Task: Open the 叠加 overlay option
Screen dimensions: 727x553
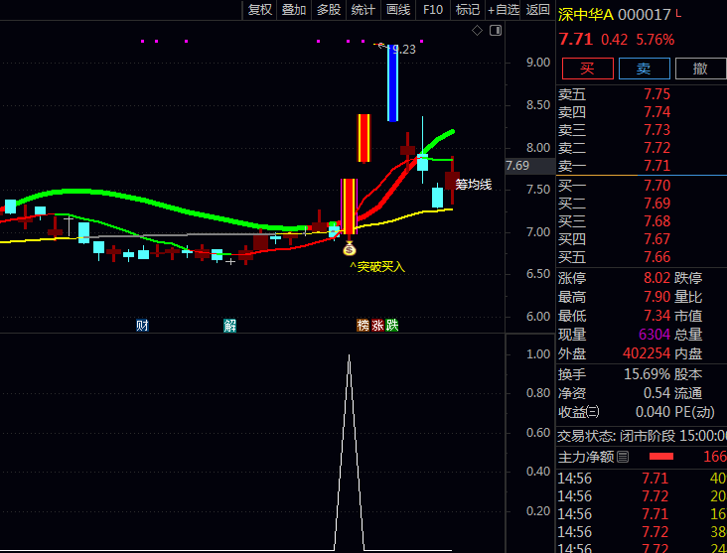Action: tap(294, 10)
